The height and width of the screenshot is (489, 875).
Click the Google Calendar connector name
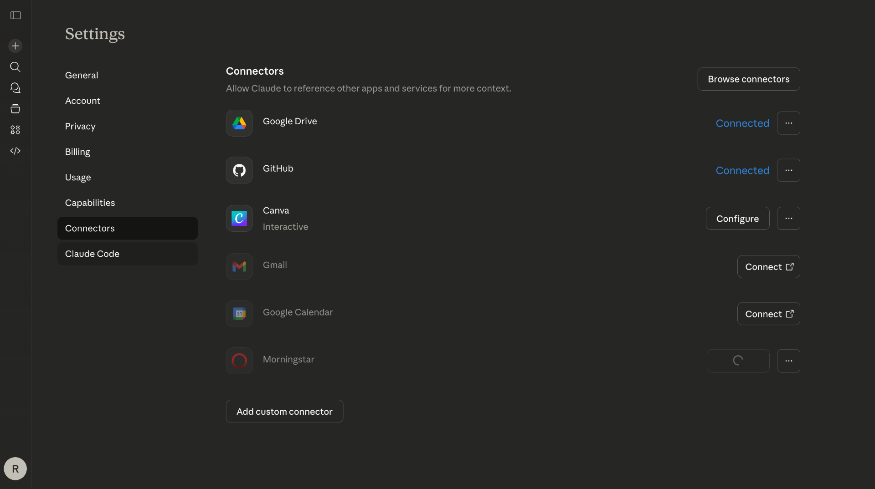pos(298,312)
